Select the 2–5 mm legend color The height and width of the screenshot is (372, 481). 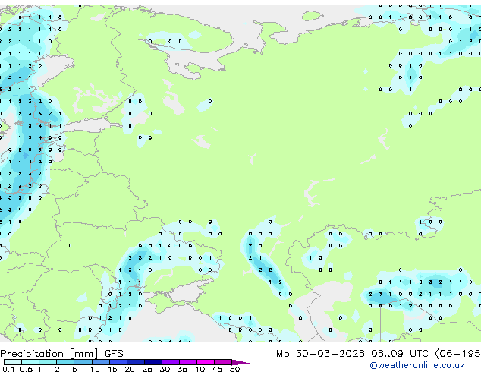(x=65, y=362)
